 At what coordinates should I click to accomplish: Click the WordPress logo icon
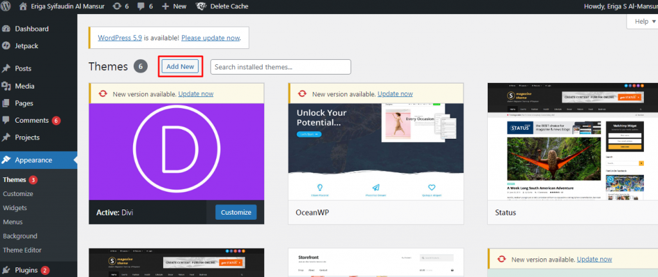[6, 6]
